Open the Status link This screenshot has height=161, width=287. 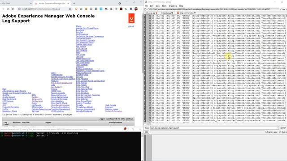79,26
